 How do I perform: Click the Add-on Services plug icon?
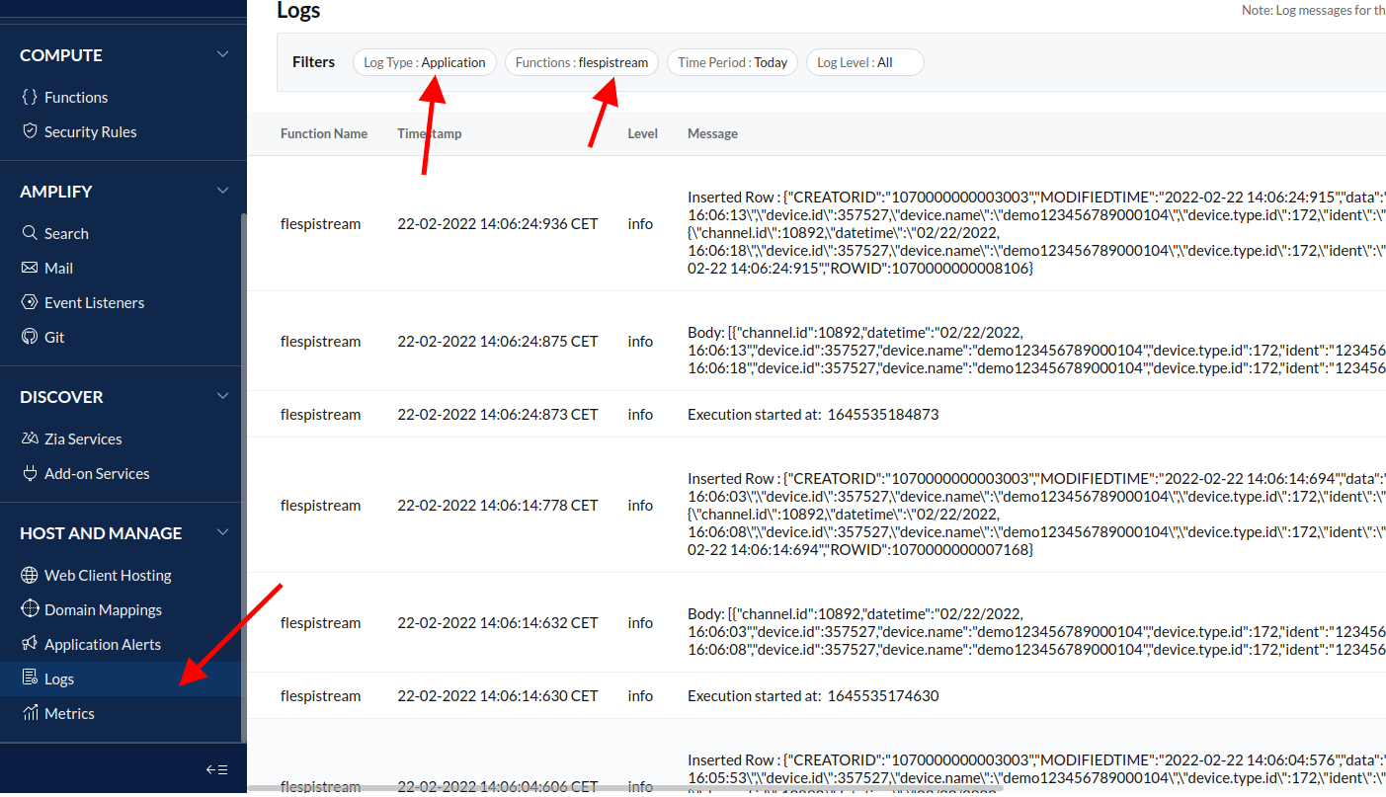pos(30,473)
